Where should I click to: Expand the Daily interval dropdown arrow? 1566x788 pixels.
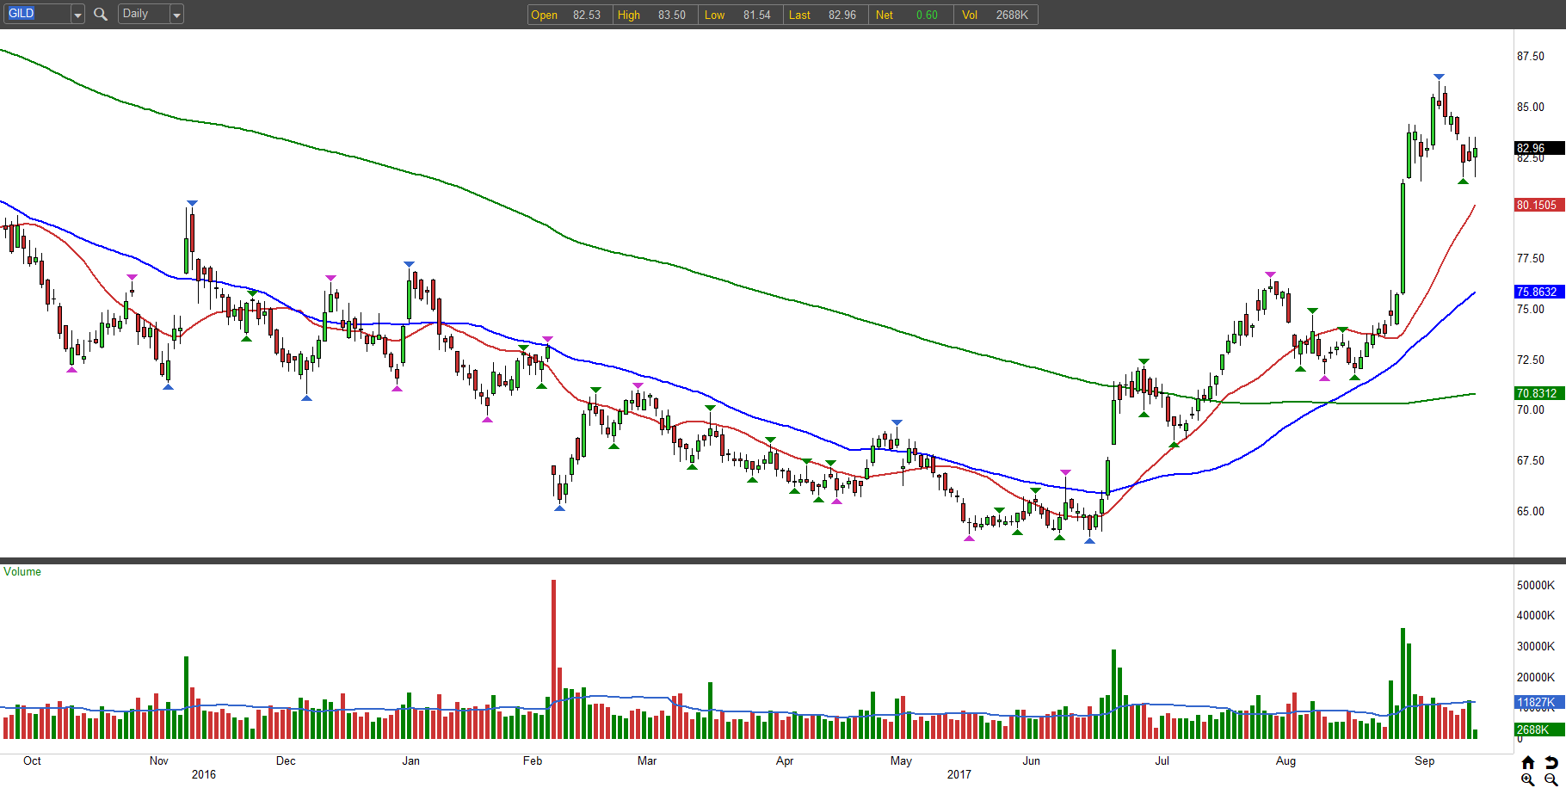[x=176, y=15]
